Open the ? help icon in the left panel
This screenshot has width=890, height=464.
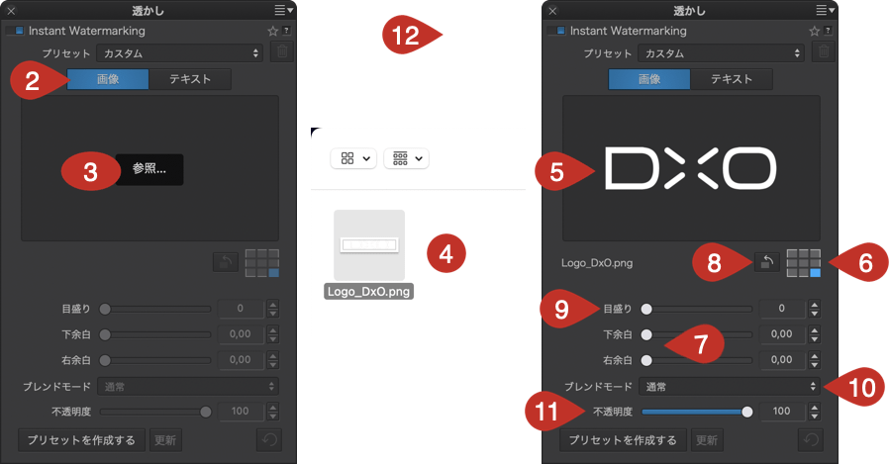coord(287,31)
